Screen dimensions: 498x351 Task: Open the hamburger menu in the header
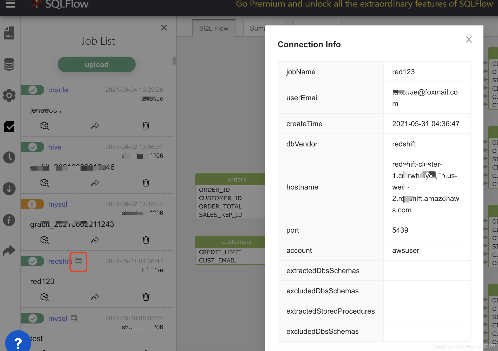[x=10, y=4]
